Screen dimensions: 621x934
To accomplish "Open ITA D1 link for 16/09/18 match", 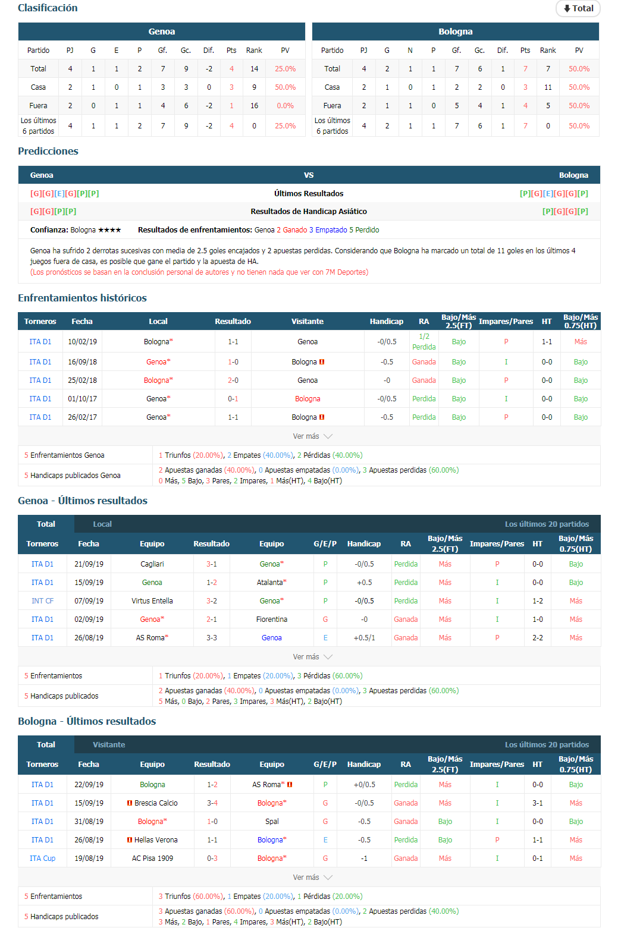I will pos(40,361).
